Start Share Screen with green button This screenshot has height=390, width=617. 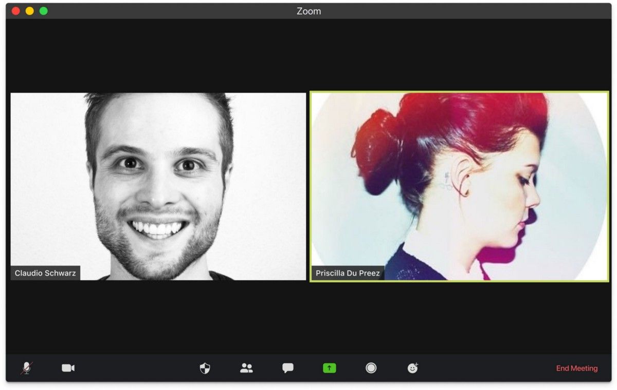coord(330,368)
